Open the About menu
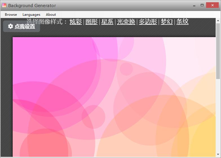The height and width of the screenshot is (158, 221). click(51, 15)
